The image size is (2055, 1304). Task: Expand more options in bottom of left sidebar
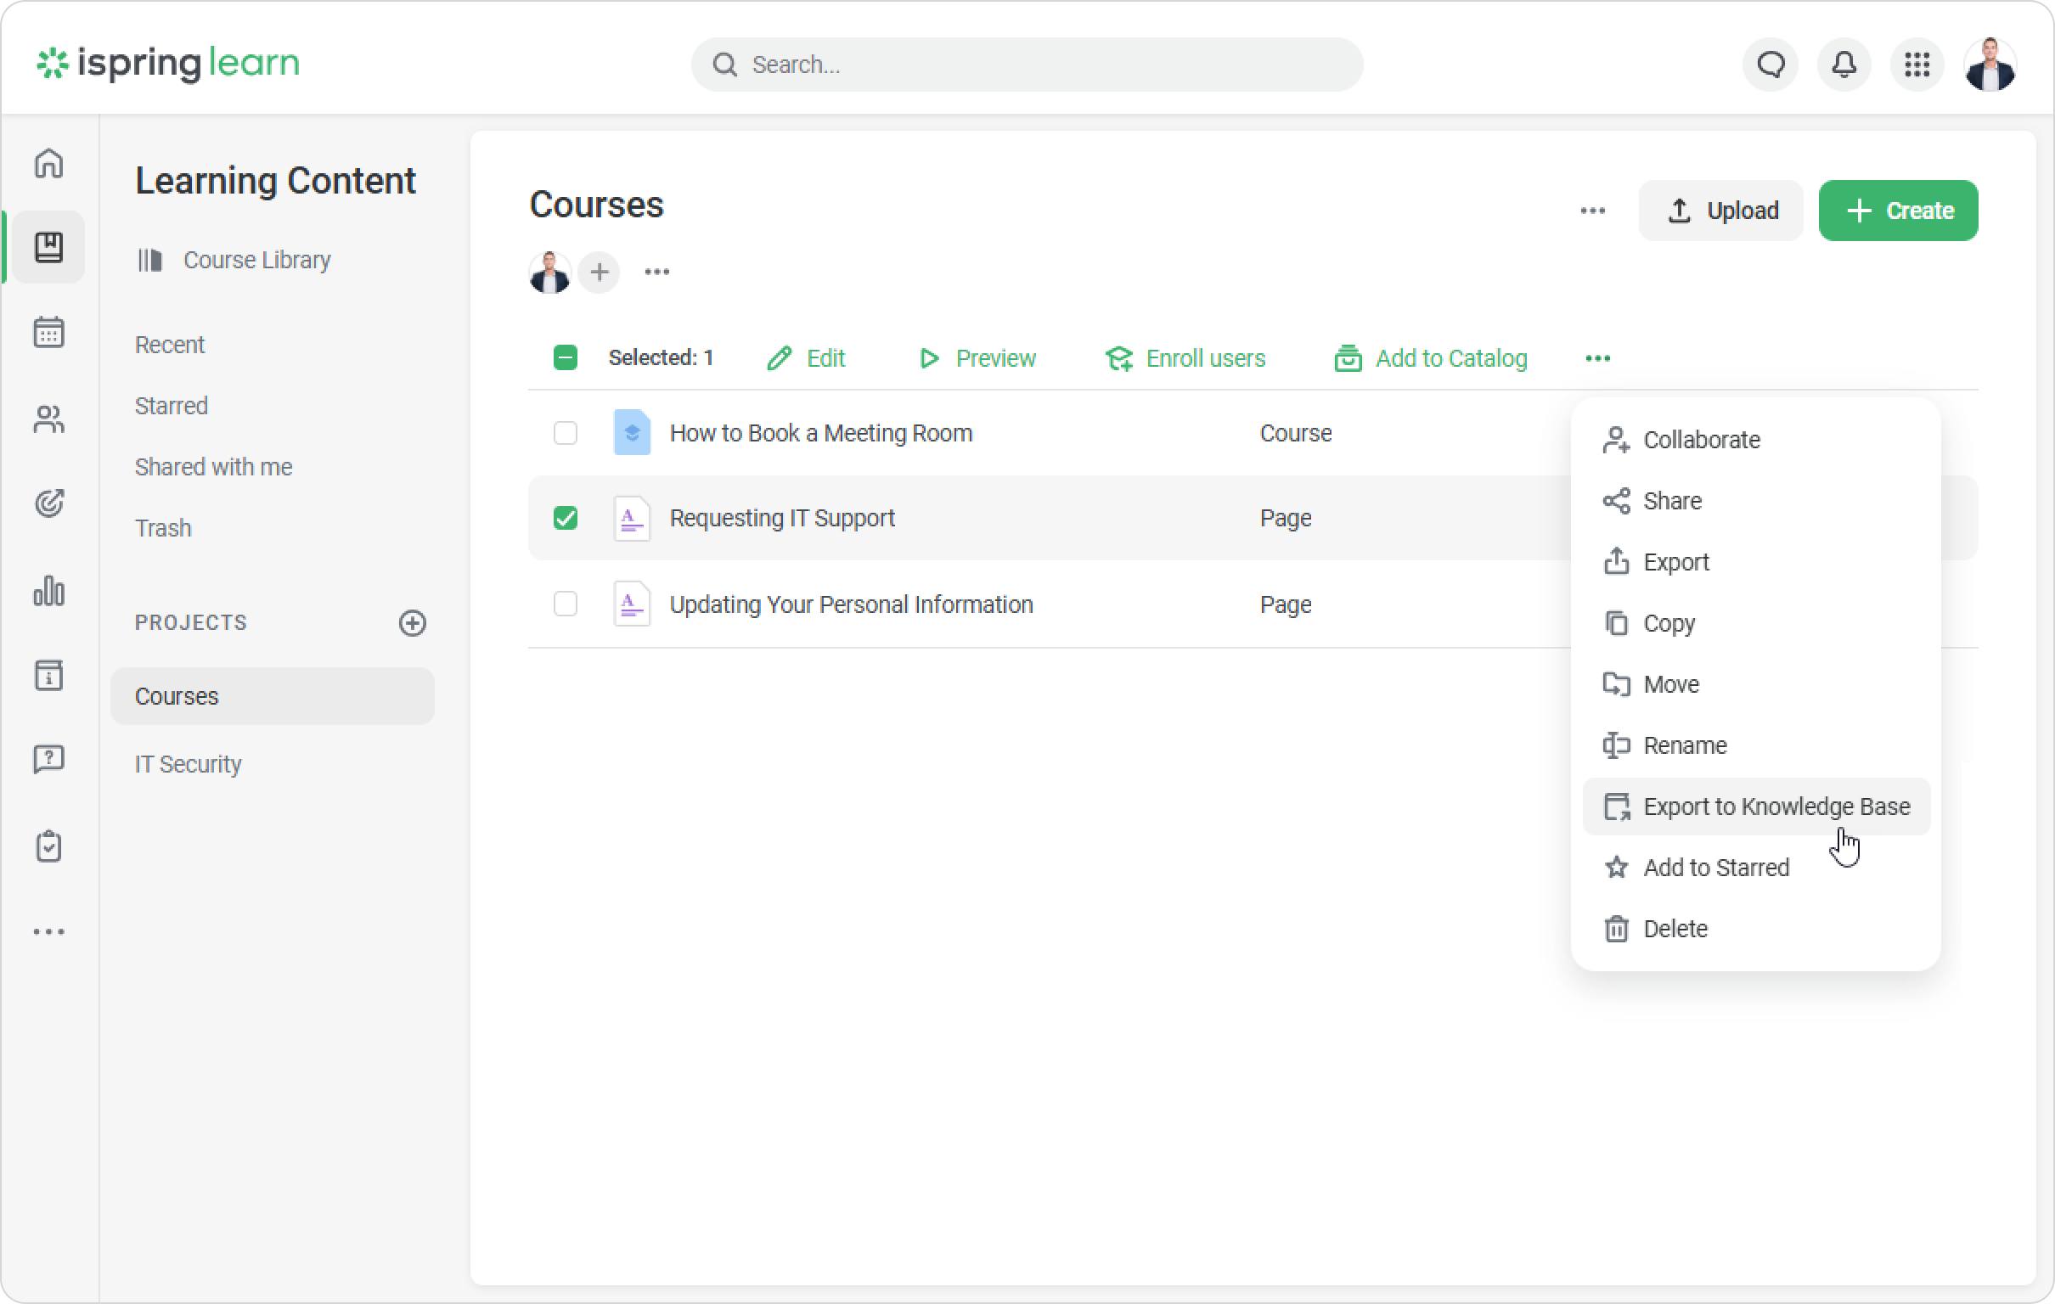48,932
